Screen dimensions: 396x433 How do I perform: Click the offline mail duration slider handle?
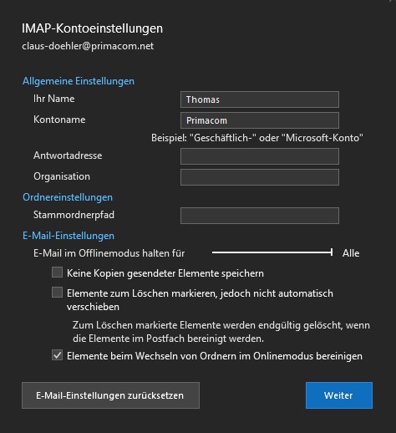(332, 252)
